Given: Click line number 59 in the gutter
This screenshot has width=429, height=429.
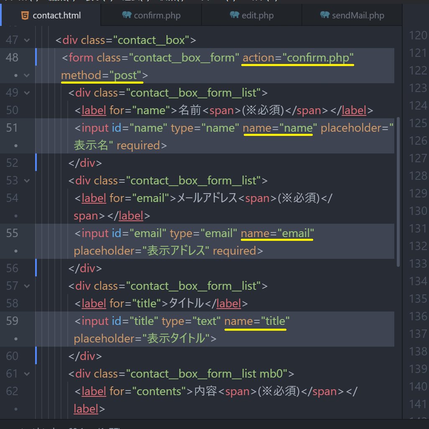Looking at the screenshot, I should coord(12,321).
